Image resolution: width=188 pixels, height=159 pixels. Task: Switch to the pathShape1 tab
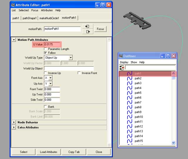click(x=29, y=18)
